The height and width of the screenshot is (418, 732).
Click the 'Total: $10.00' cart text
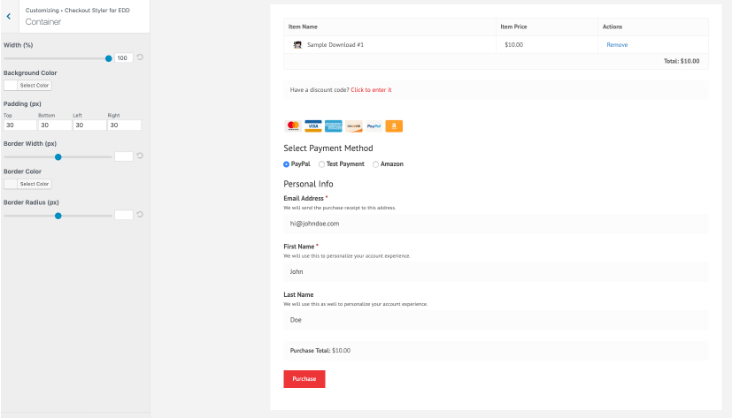point(682,61)
